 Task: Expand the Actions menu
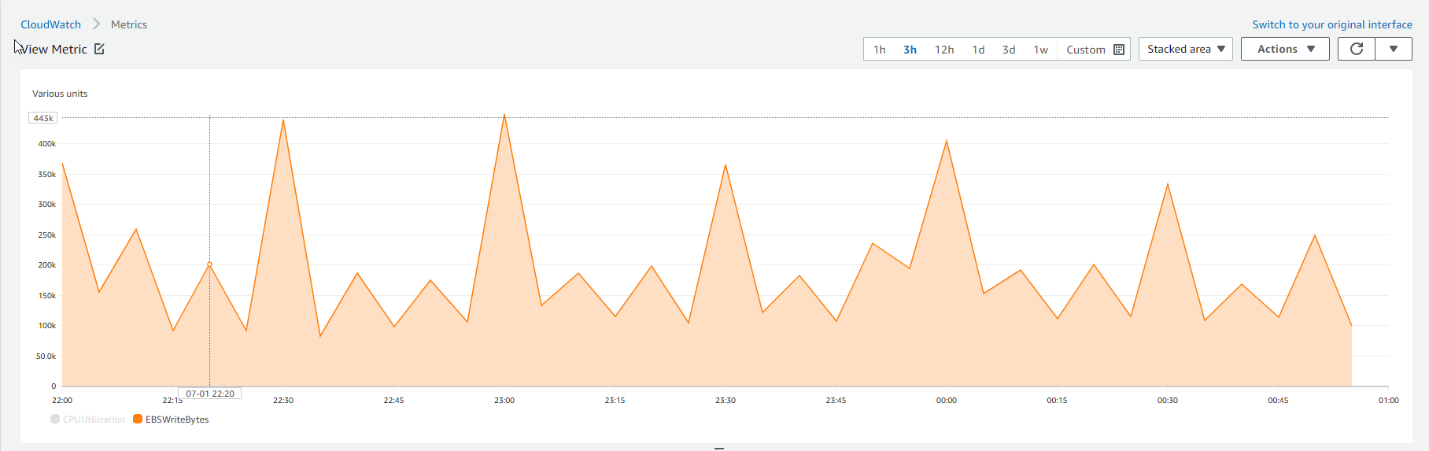pos(1285,49)
